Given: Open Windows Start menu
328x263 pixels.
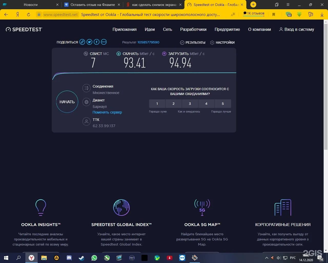Looking at the screenshot, I should (x=6, y=258).
